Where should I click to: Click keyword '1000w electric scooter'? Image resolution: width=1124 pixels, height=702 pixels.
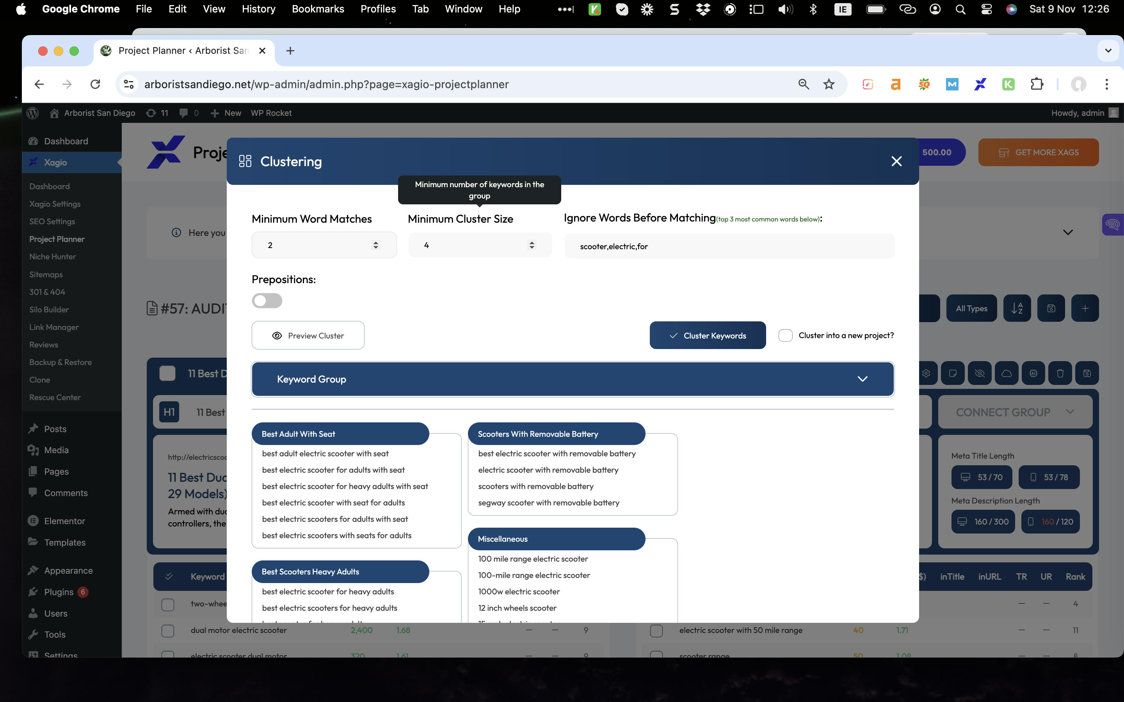[519, 592]
